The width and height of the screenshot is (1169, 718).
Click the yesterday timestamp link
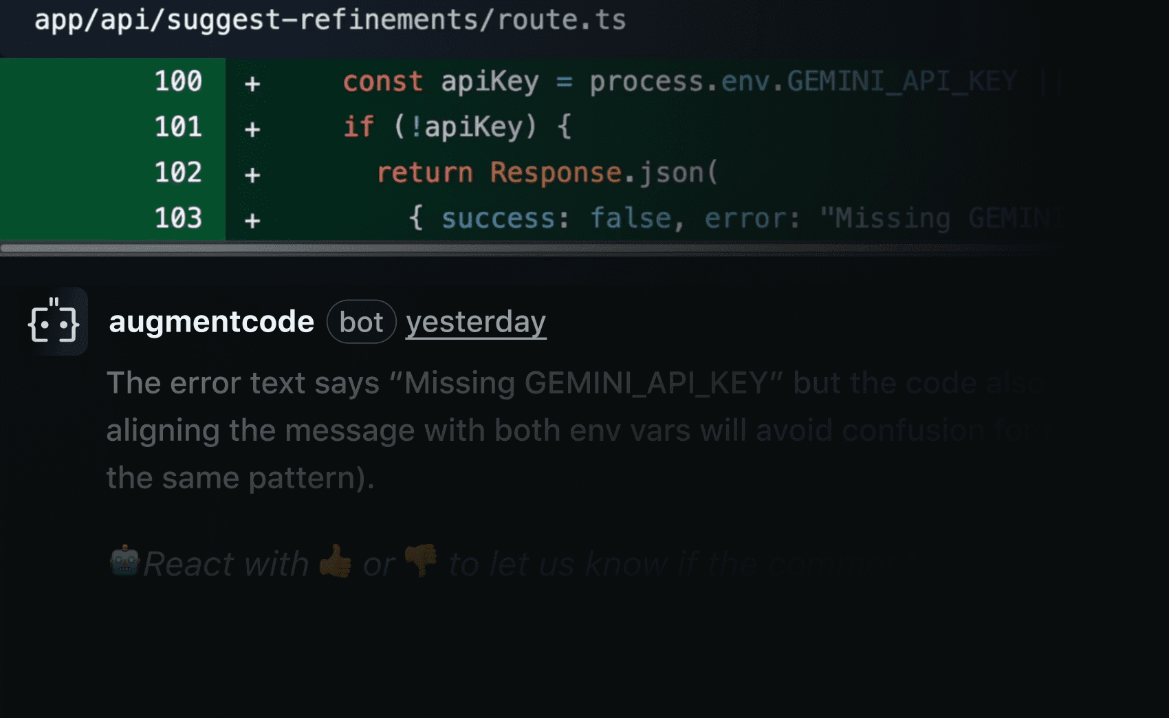tap(476, 322)
